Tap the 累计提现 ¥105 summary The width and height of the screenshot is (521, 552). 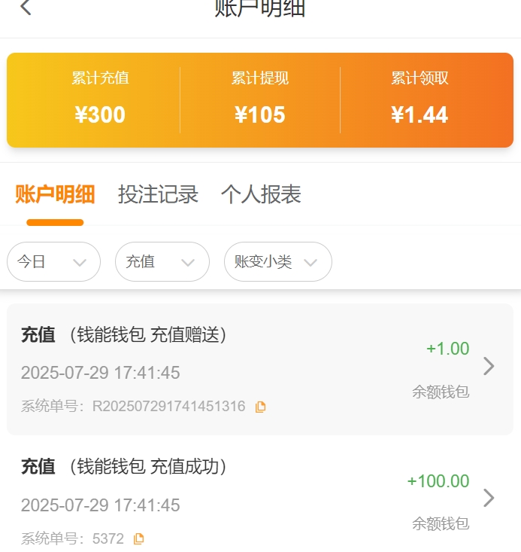point(260,100)
